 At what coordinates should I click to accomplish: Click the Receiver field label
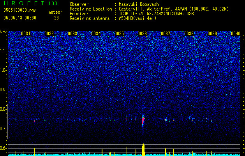coord(79,14)
